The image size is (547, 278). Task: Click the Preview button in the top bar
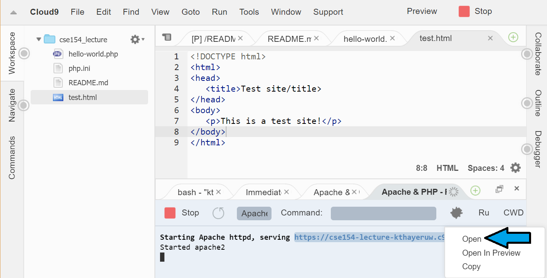click(x=422, y=11)
